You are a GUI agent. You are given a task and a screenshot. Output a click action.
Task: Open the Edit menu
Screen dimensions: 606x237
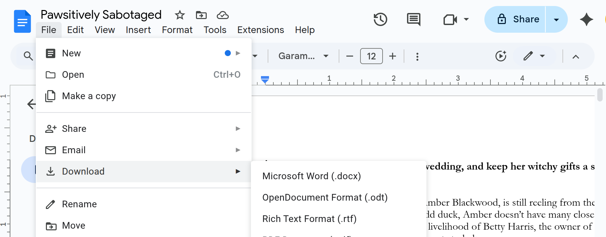coord(75,30)
